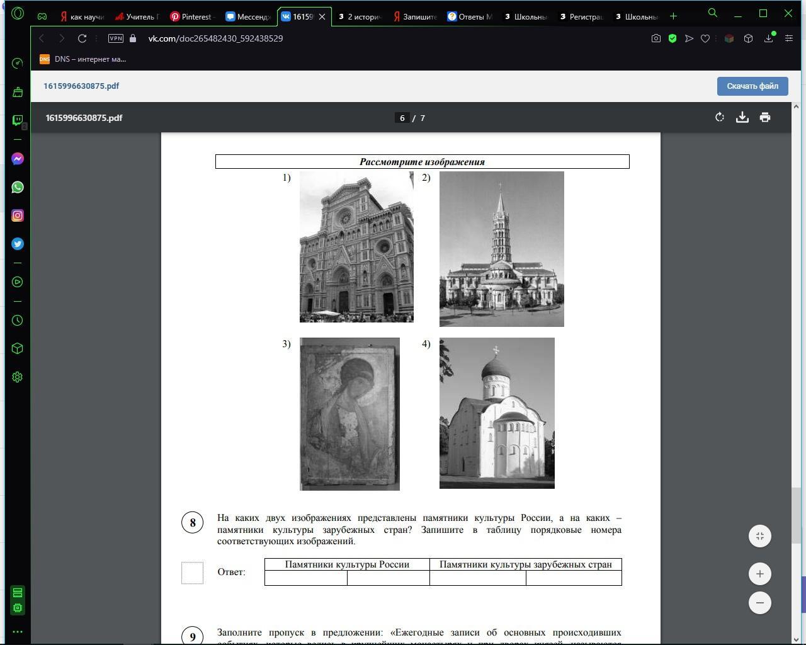Click the site security lock icon
The width and height of the screenshot is (806, 645).
[x=133, y=38]
